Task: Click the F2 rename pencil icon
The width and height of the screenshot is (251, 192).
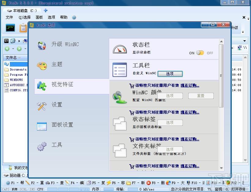Action: click(x=28, y=183)
